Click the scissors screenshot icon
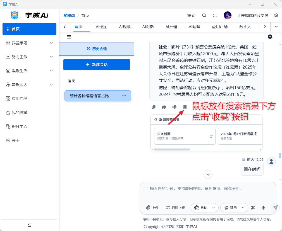 tap(253, 208)
